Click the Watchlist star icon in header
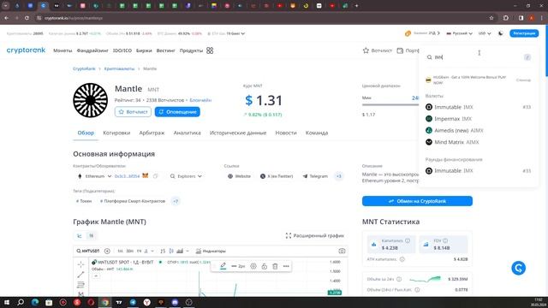The height and width of the screenshot is (308, 548). click(366, 50)
